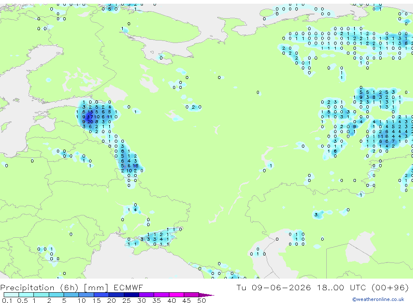This screenshot has width=413, height=303.
Task: Select the 20–25 mm legend swatch
Action: [116, 295]
